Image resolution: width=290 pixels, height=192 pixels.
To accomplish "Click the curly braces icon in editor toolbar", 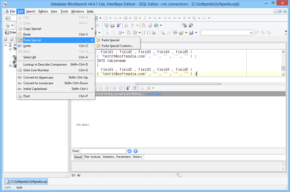I will click(146, 33).
